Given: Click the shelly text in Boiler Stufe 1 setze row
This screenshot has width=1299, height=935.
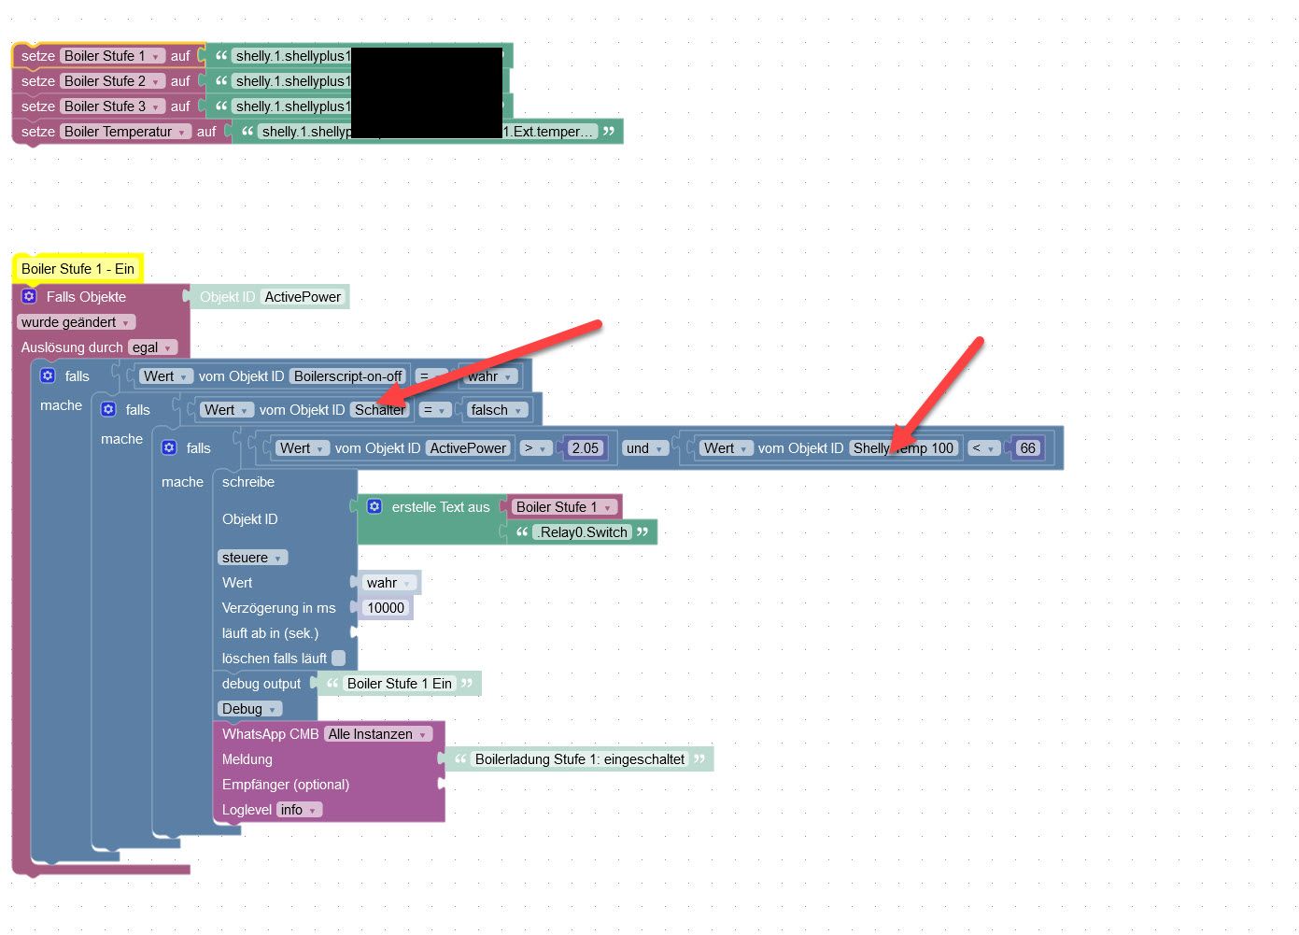Looking at the screenshot, I should click(x=291, y=56).
